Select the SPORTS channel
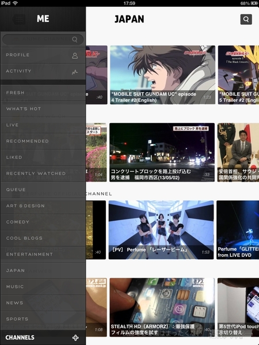259x345 pixels. pos(43,319)
